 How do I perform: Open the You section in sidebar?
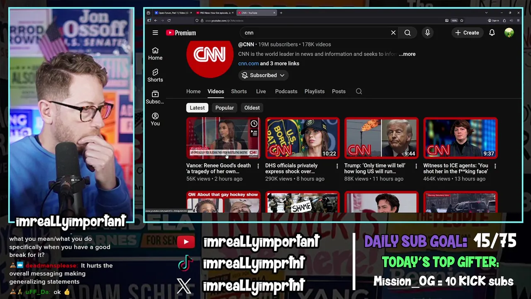point(155,119)
